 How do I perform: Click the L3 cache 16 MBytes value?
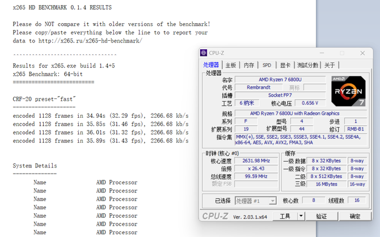(326, 184)
